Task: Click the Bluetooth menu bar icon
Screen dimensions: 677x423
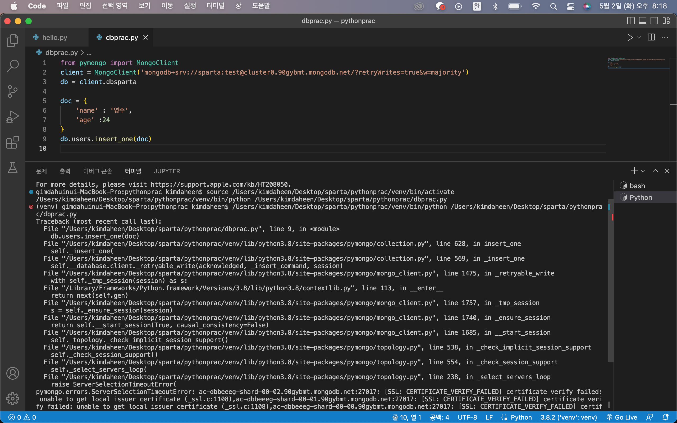Action: click(x=495, y=6)
